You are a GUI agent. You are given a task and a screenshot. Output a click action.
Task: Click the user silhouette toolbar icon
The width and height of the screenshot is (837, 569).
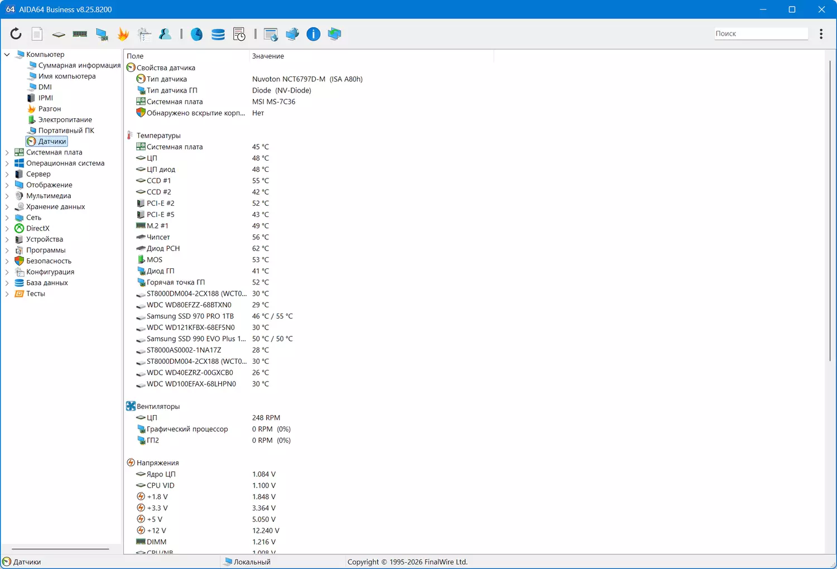[165, 34]
